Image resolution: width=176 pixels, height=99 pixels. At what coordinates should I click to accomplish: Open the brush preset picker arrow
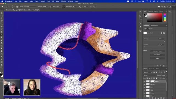coord(15,7)
